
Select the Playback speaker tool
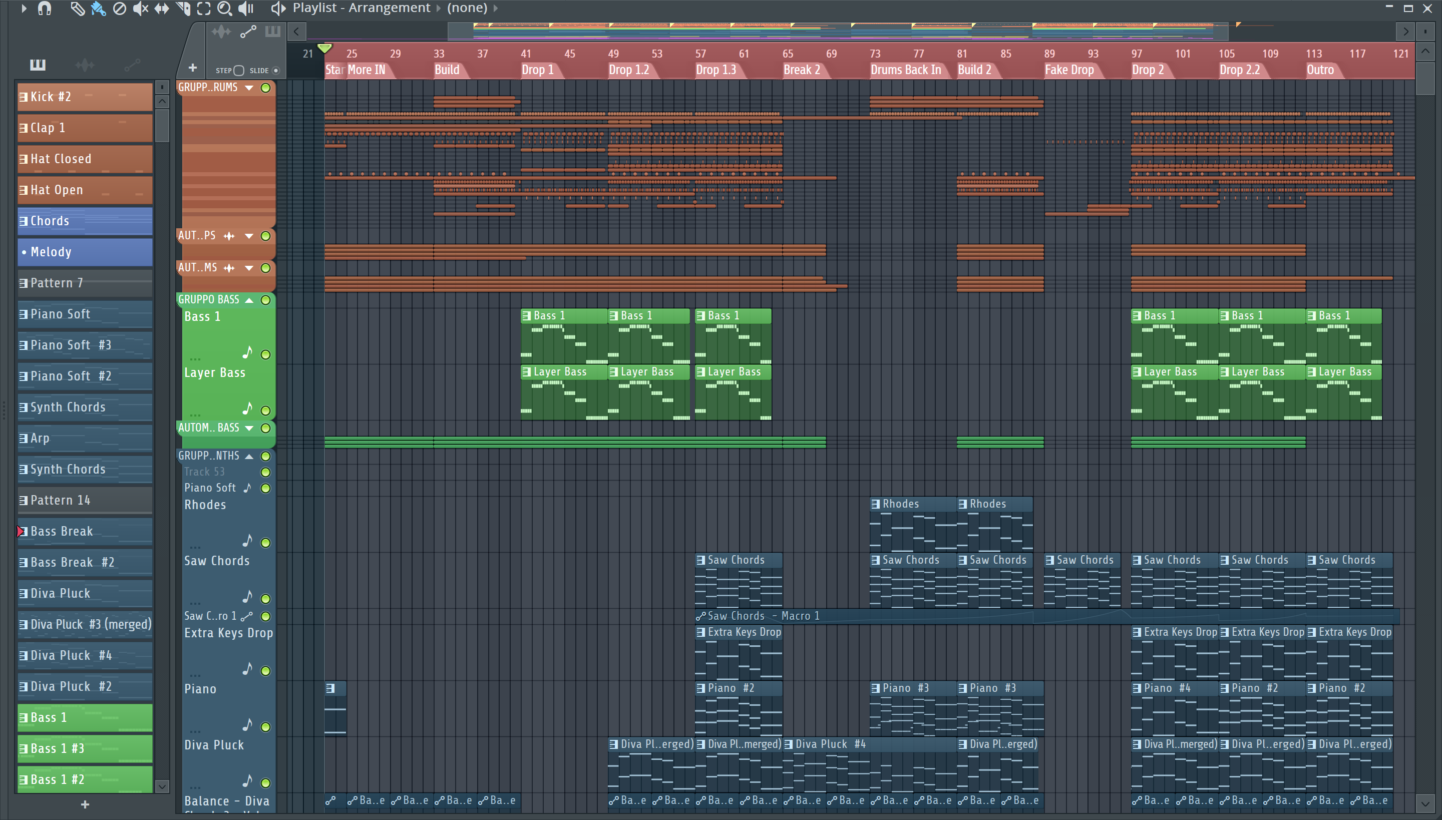pos(246,8)
